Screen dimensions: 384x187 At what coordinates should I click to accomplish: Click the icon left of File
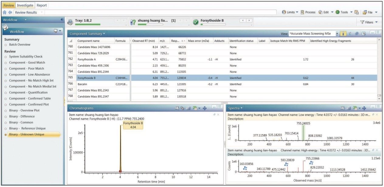[356, 12]
